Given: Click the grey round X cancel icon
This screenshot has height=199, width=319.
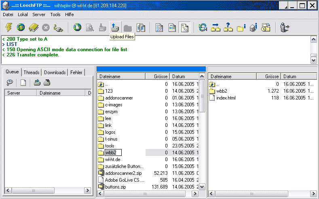Looking at the screenshot, I should point(46,27).
